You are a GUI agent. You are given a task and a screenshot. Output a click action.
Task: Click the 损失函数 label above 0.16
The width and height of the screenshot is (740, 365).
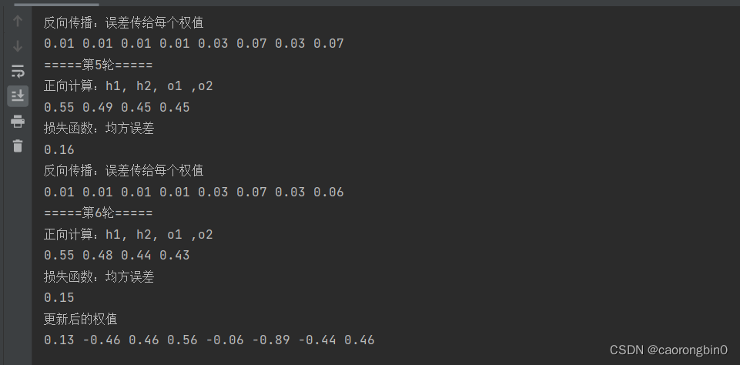[99, 129]
